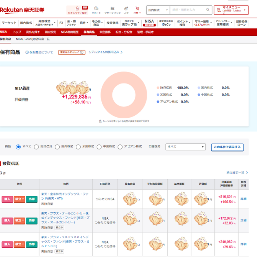Click chevron next to 積立設定一覧
This screenshot has height=257, width=258.
click(x=247, y=173)
